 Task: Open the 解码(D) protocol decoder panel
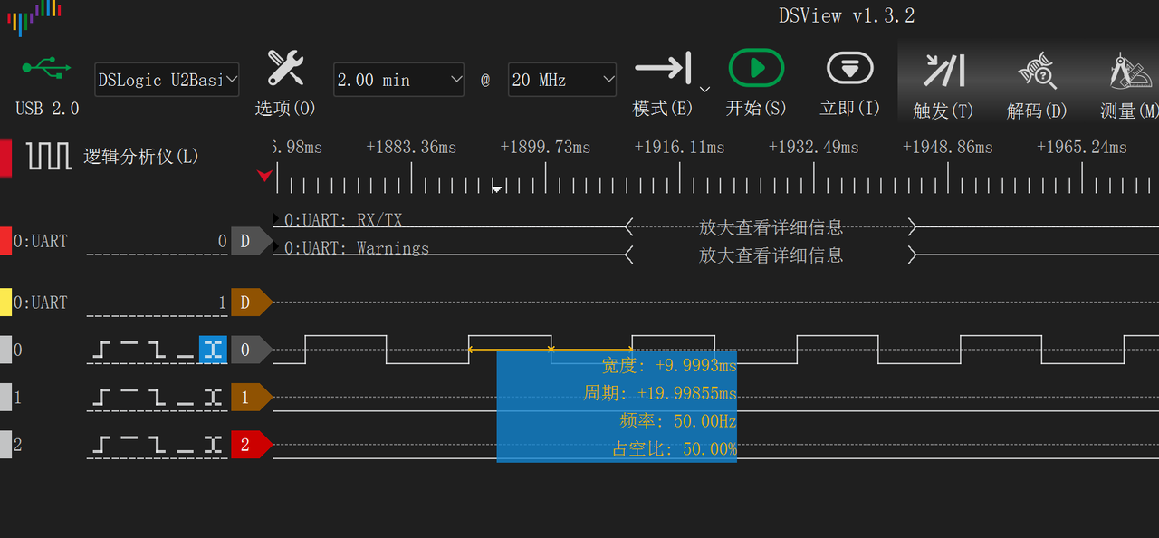[1035, 68]
